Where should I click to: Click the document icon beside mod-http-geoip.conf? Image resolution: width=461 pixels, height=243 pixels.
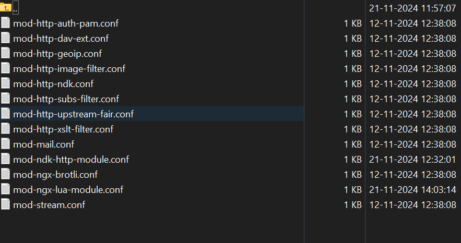[x=5, y=53]
